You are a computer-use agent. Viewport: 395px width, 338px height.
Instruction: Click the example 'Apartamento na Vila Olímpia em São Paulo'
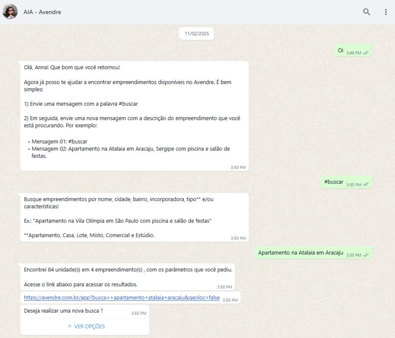(x=118, y=221)
